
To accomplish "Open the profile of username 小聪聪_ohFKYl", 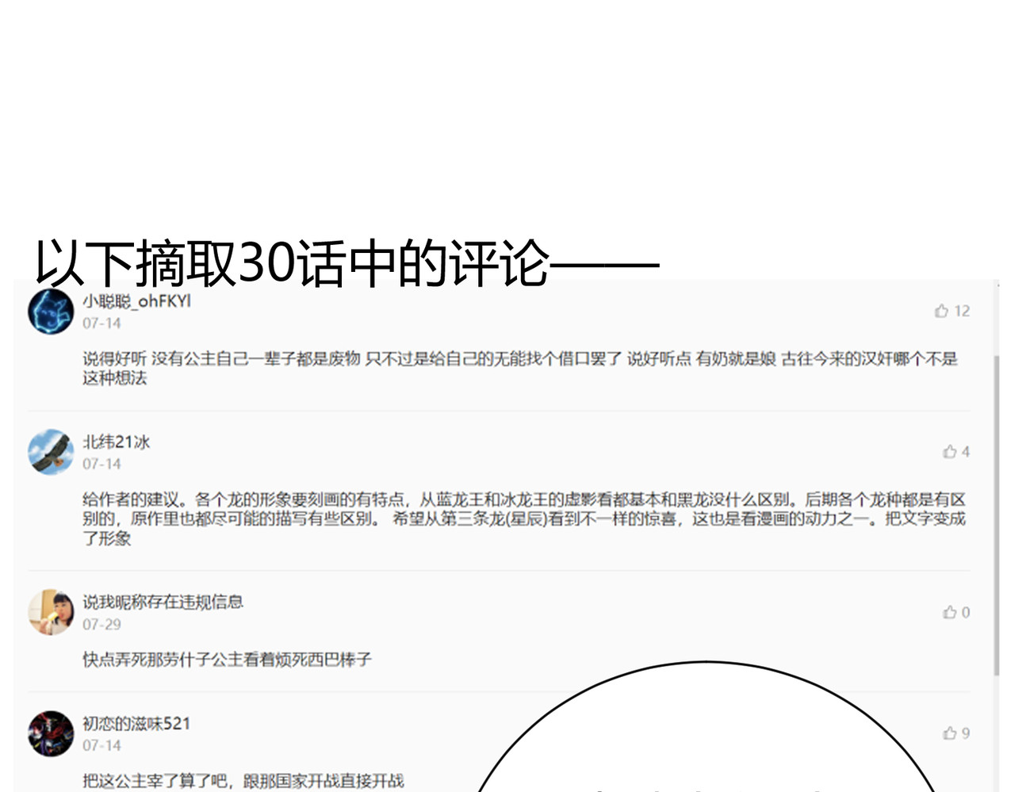I will [x=136, y=301].
